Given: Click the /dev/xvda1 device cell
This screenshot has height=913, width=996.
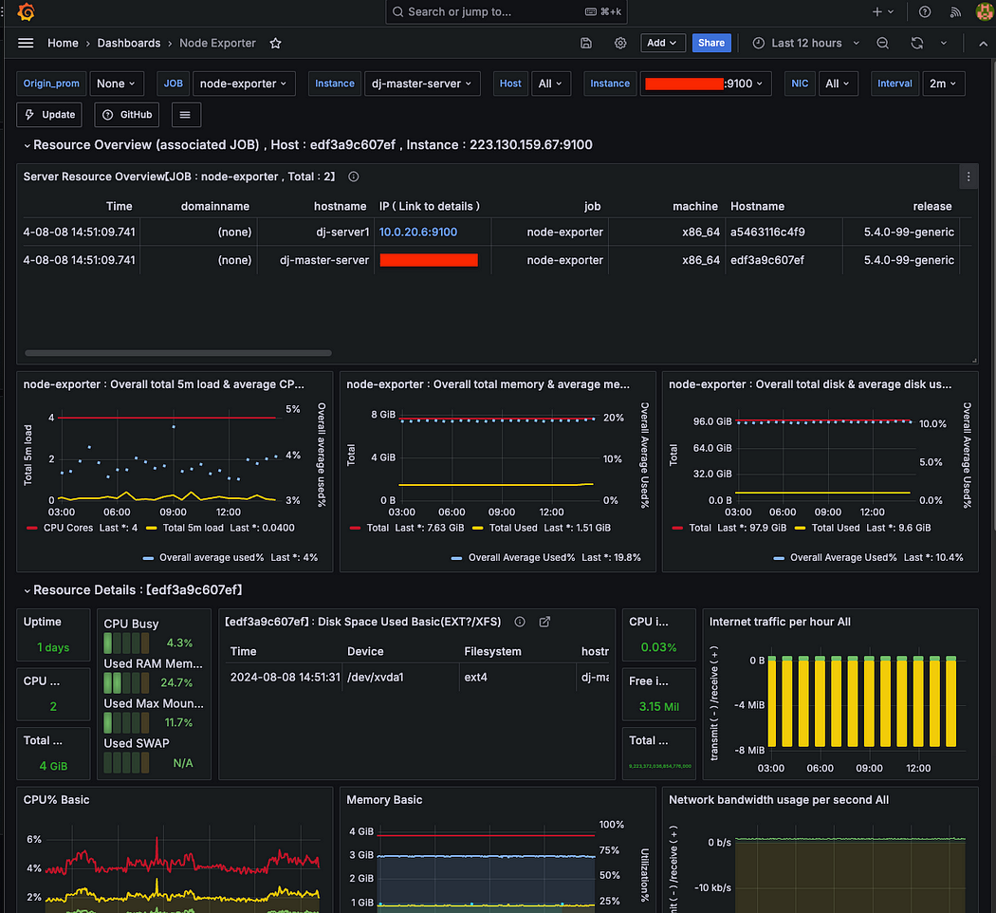Looking at the screenshot, I should (376, 678).
